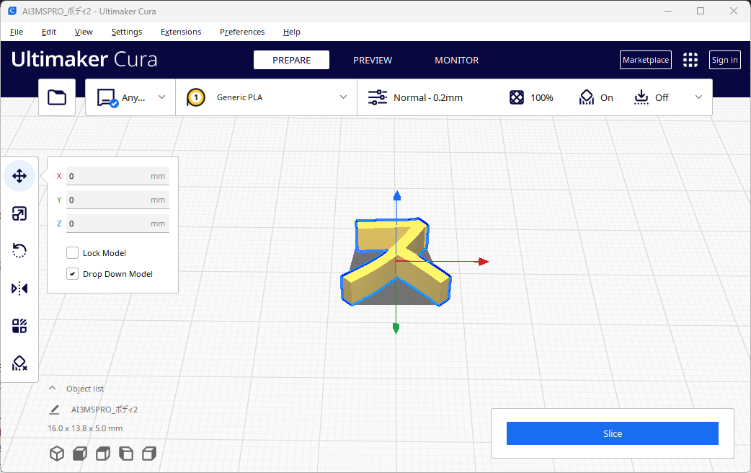Open the Settings menu

[127, 32]
